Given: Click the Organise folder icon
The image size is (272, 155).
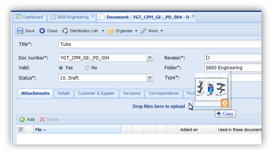Looking at the screenshot, I should 111,31.
